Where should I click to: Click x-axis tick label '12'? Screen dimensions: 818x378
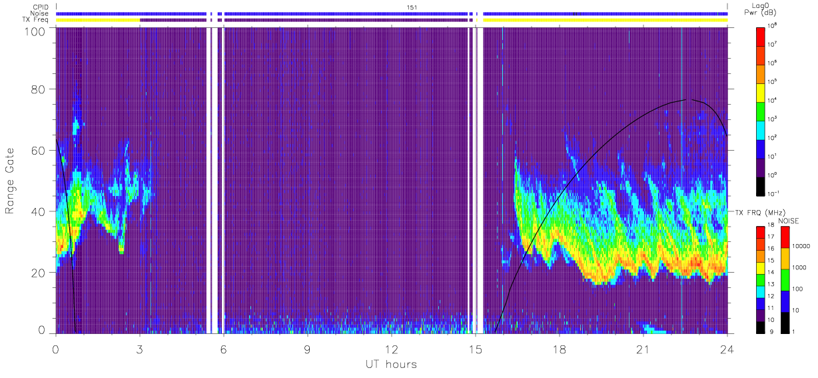[391, 349]
